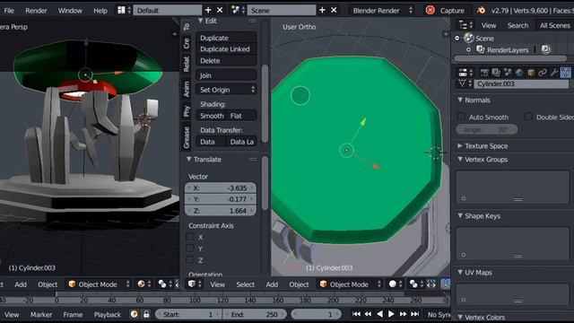This screenshot has height=323, width=574.
Task: Open the Scene properties tab icon
Action: click(x=508, y=73)
